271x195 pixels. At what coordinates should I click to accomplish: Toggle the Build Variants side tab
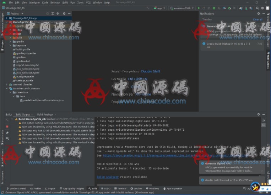[x=2, y=156]
